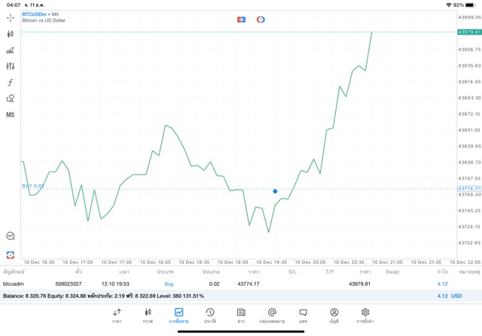Tap the red-blue trade panel icon
Image resolution: width=482 pixels, height=336 pixels.
pos(241,18)
